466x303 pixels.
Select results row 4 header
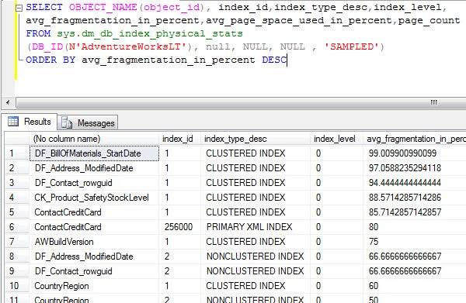(17, 198)
